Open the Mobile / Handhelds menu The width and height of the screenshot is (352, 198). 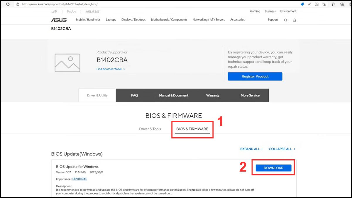(x=88, y=20)
